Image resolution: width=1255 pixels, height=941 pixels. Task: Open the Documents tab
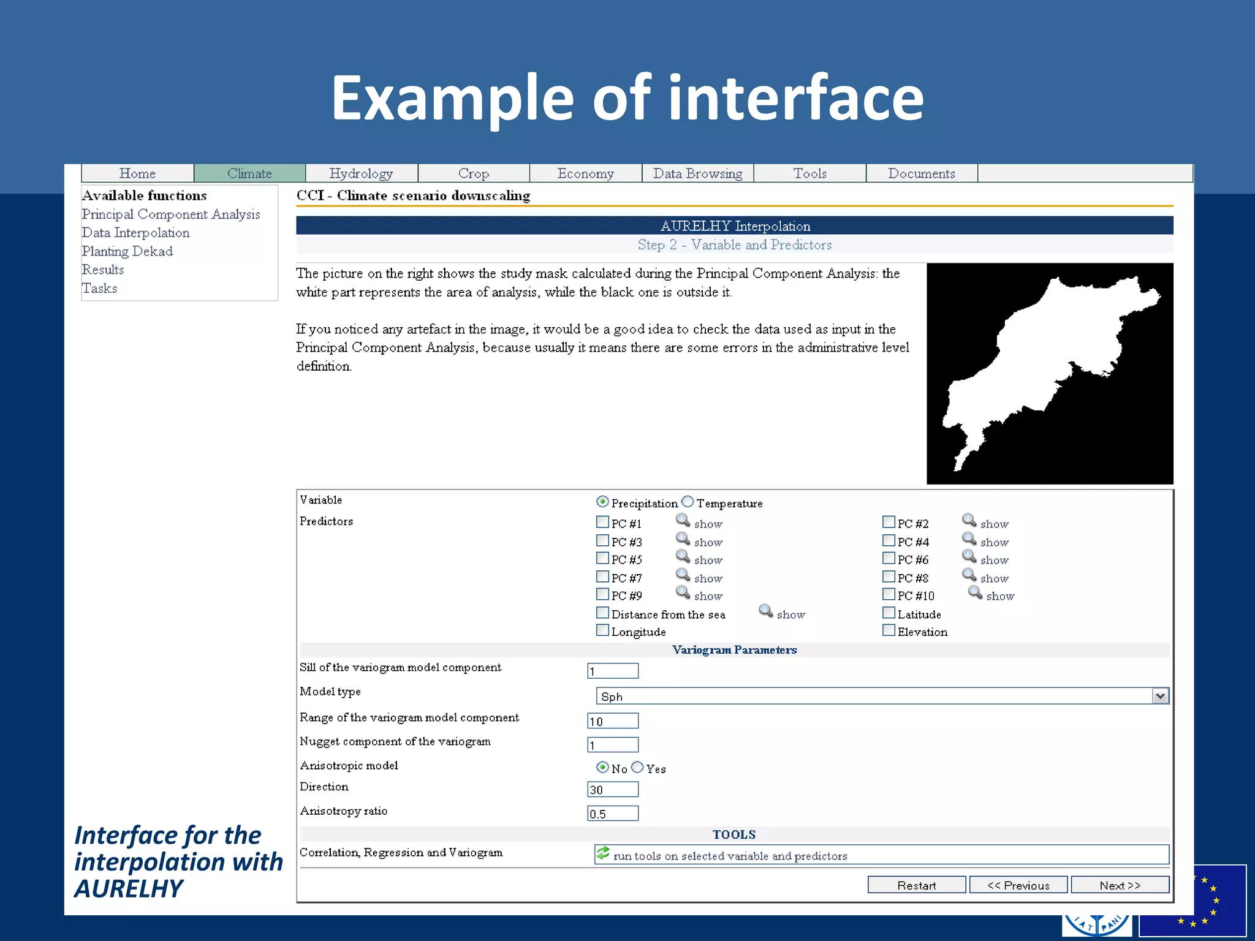[x=922, y=173]
